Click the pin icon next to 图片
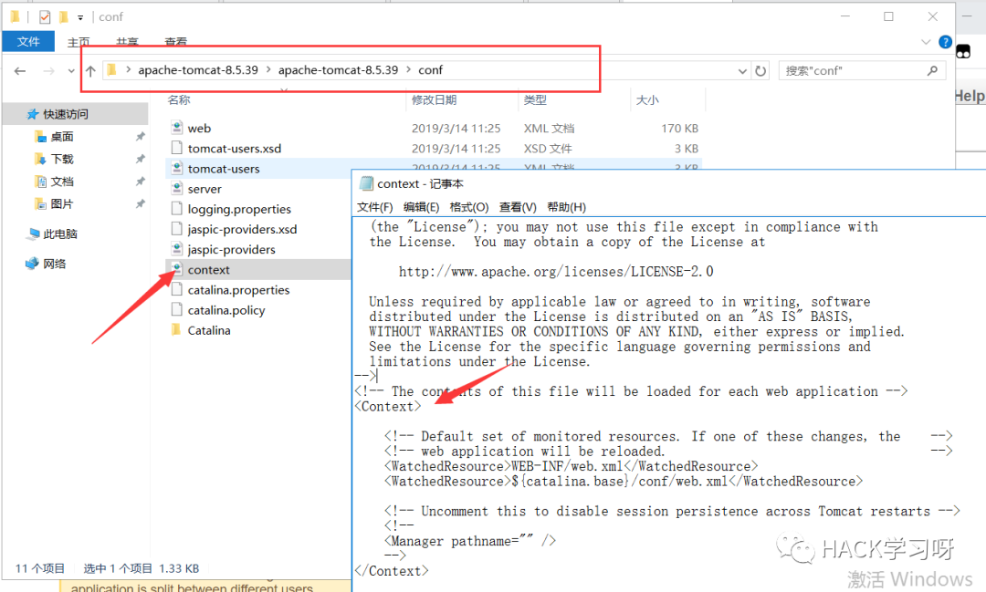The image size is (986, 592). tap(140, 203)
